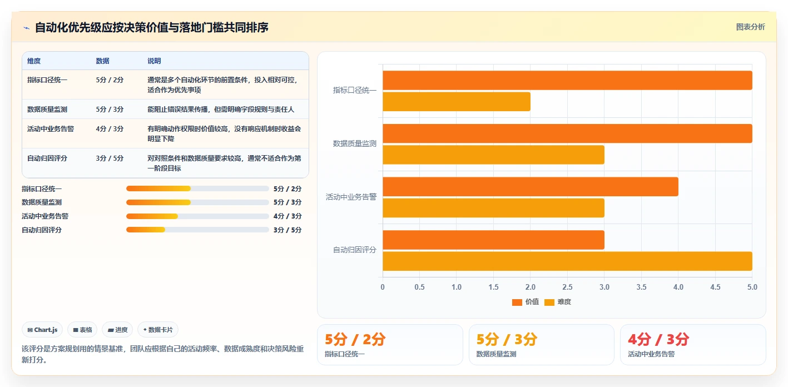788x387 pixels.
Task: Click the Chart.js tag chip
Action: (x=43, y=330)
